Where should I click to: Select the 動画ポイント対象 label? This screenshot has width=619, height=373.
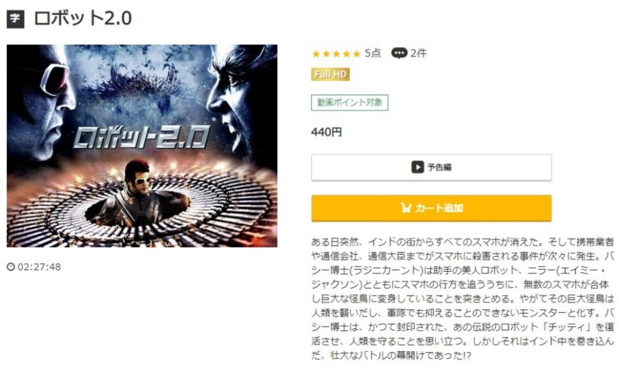point(350,103)
